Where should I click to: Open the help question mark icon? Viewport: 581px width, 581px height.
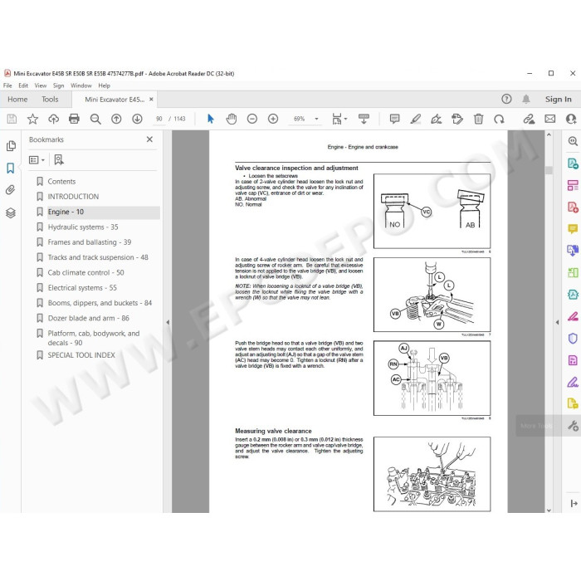506,99
